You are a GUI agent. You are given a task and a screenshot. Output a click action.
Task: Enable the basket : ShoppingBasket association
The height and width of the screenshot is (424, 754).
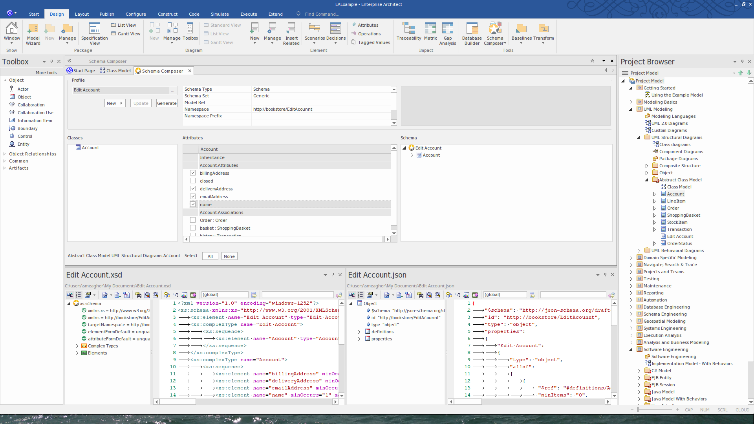coord(193,228)
